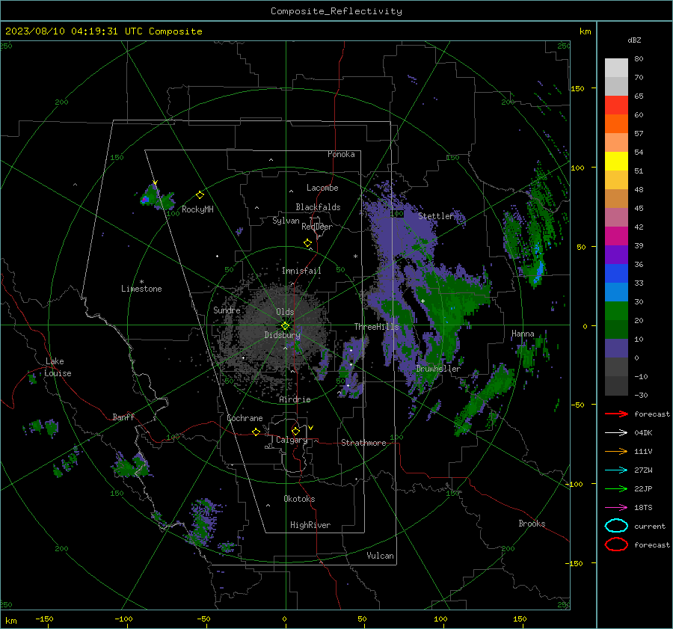The image size is (673, 629).
Task: Click the Strathmore city label
Action: coord(363,443)
